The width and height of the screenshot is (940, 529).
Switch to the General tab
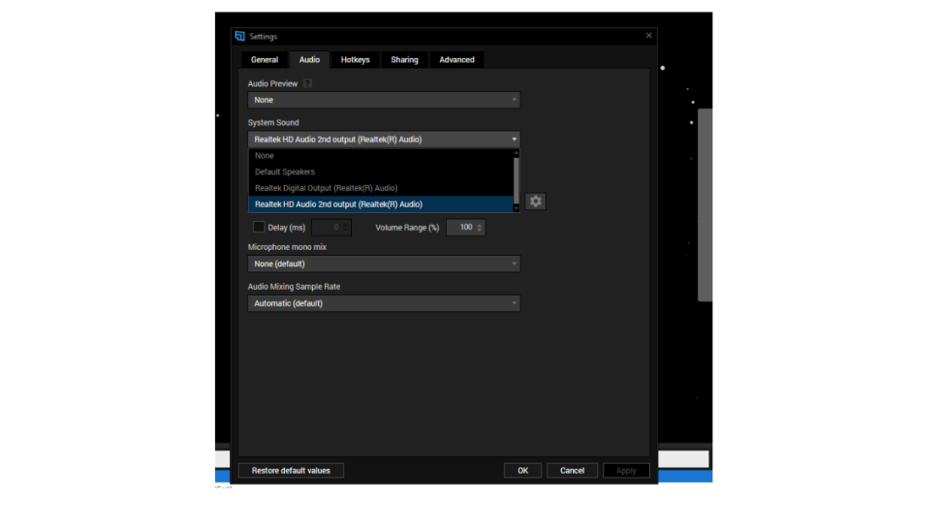[265, 60]
